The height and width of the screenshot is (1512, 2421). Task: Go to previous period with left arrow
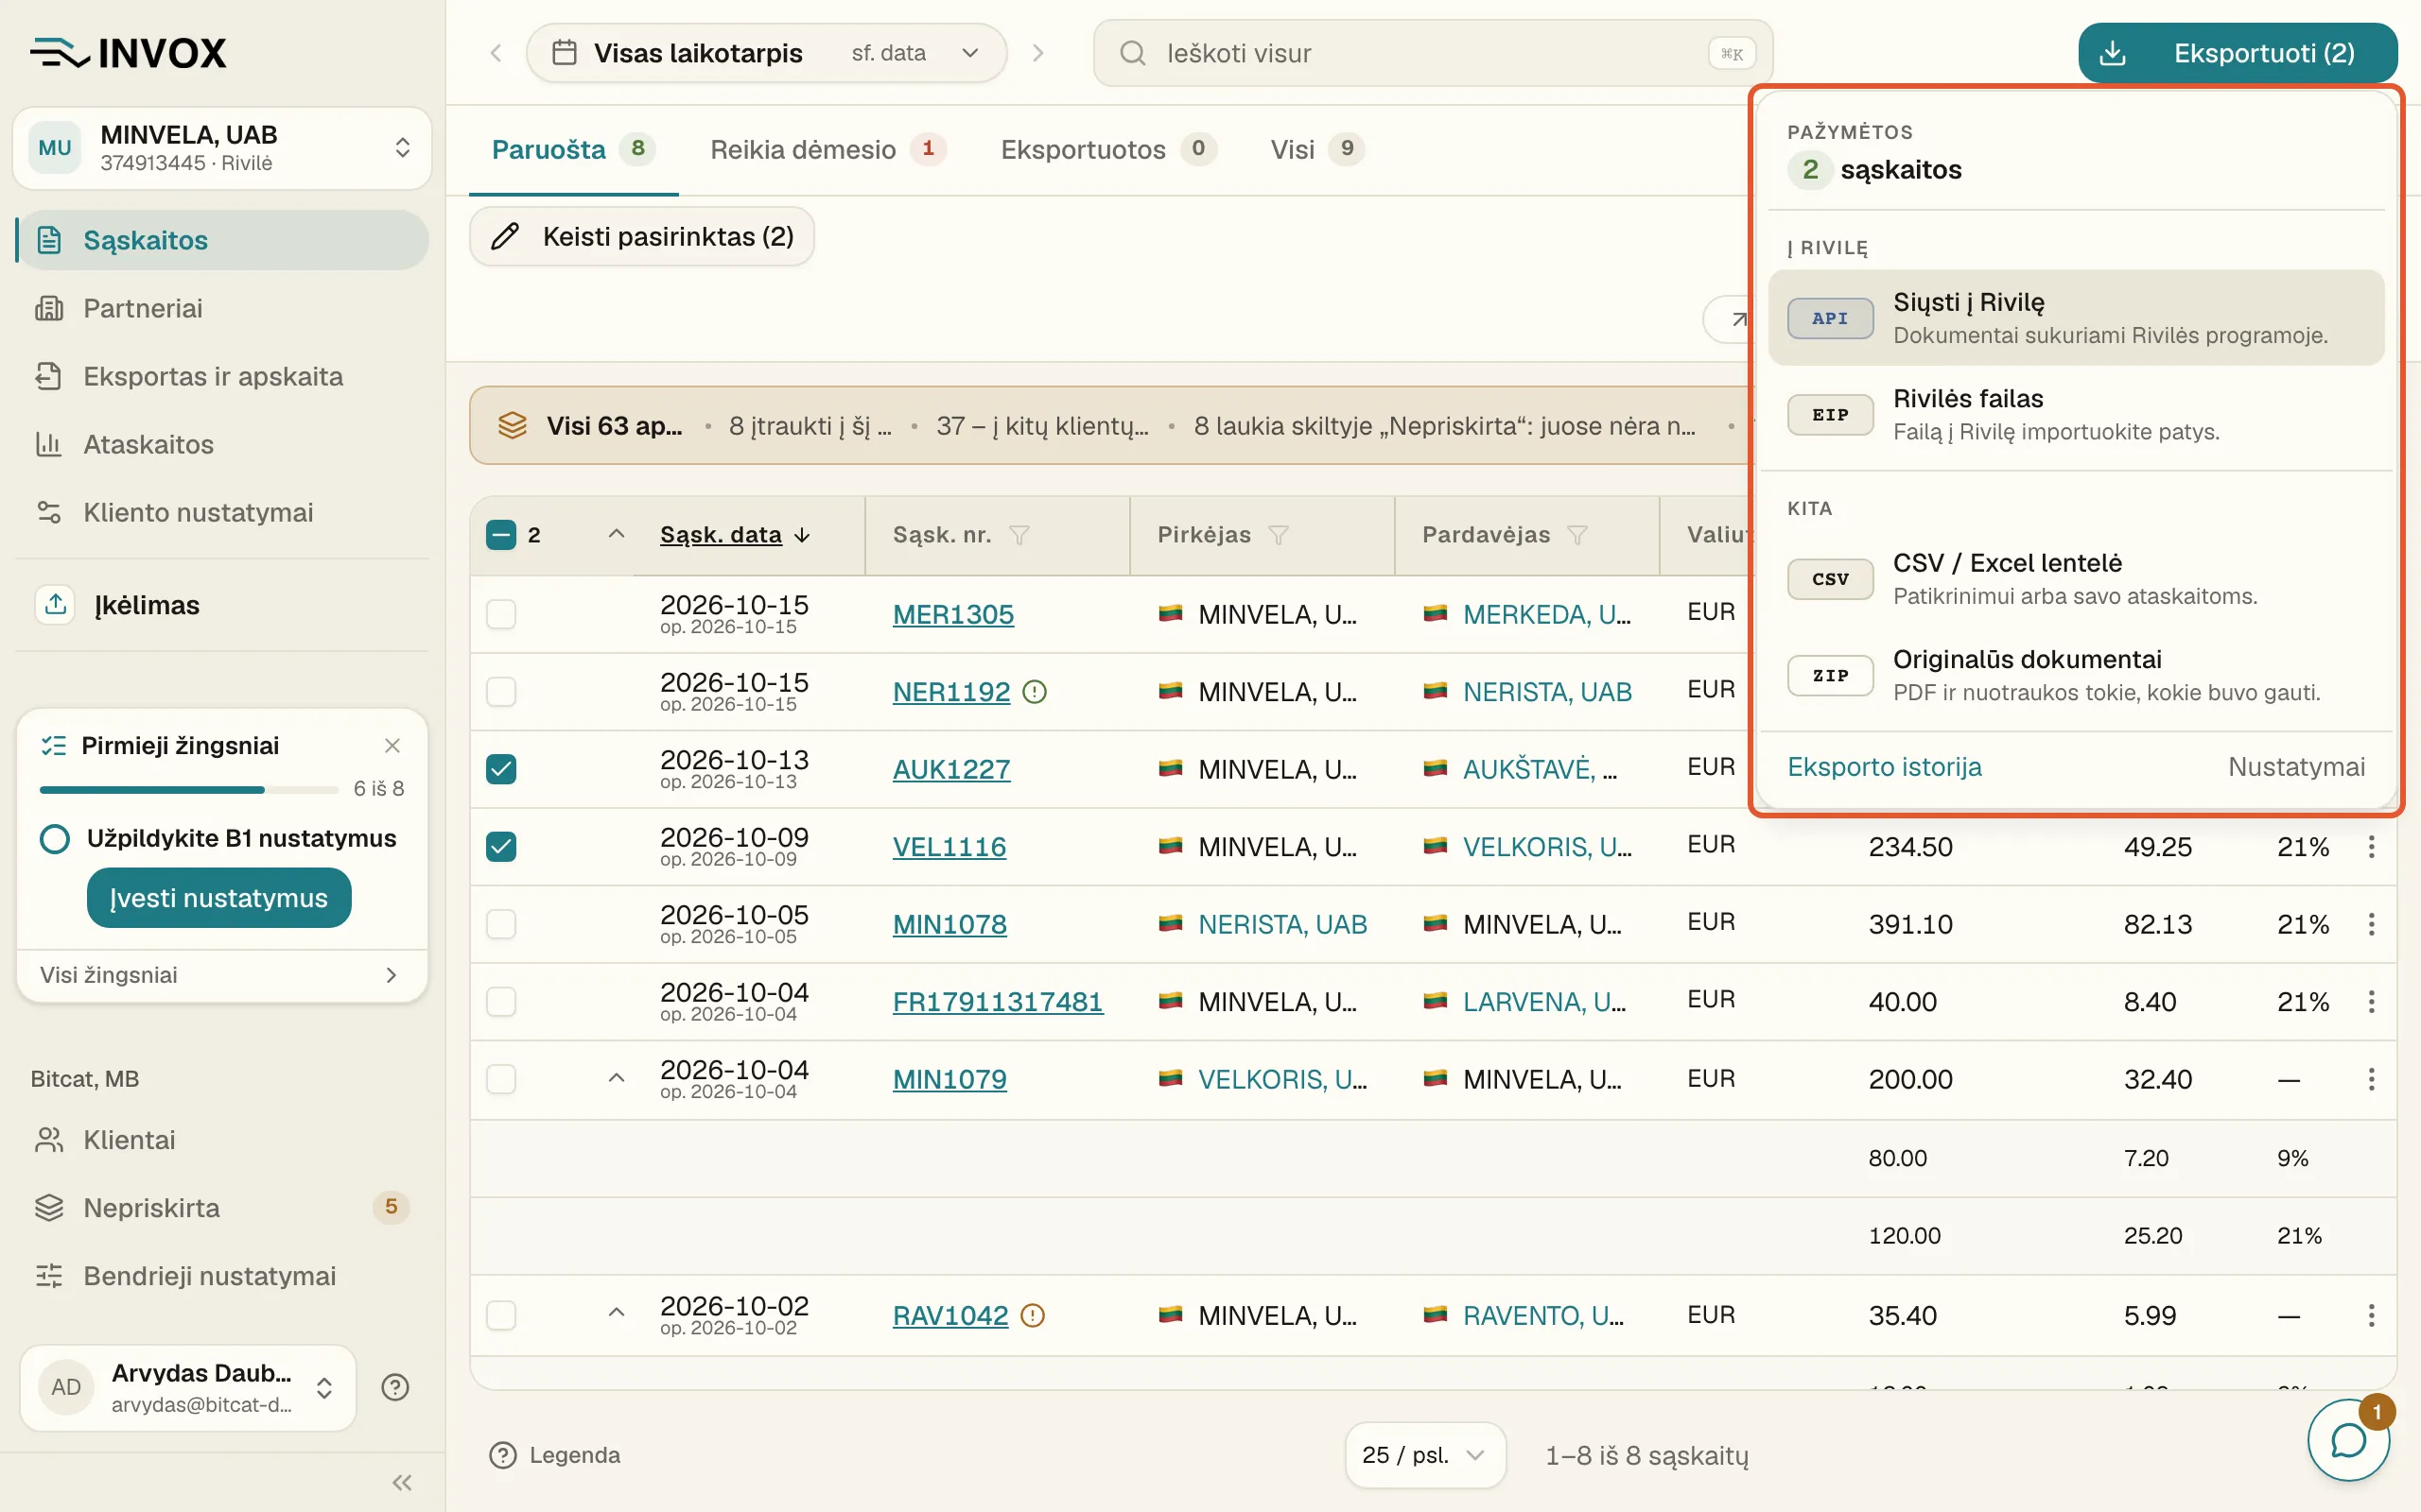496,53
